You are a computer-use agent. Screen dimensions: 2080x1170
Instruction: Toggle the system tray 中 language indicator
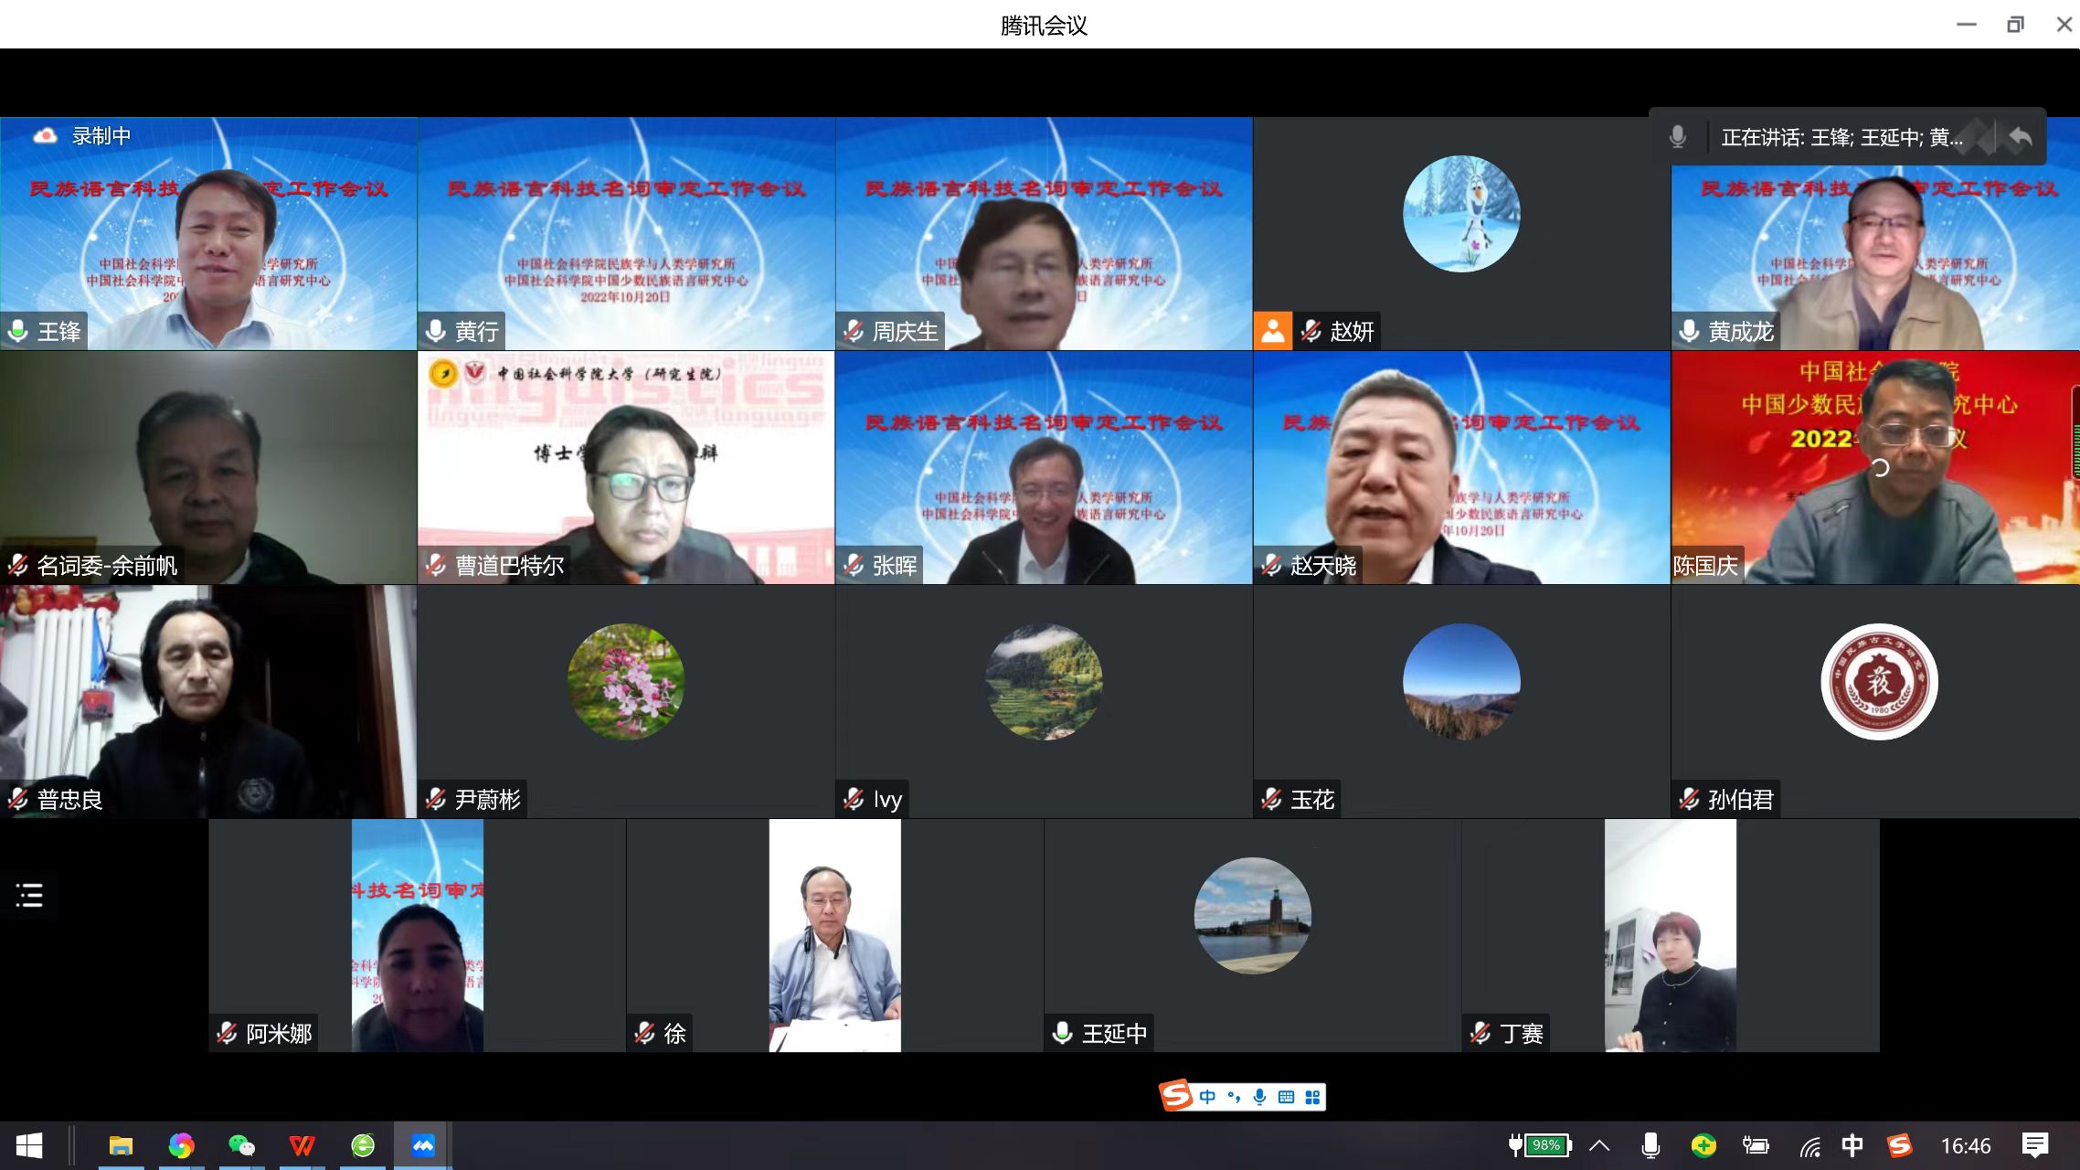point(1852,1145)
